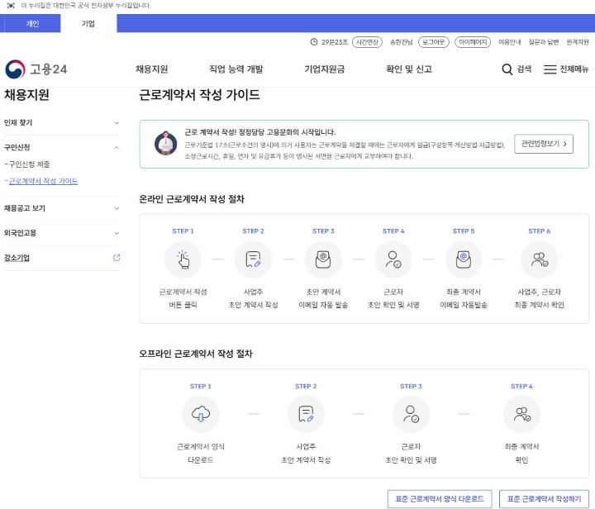Screen dimensions: 595x509
Task: Click the 고용24 logo
Action: pos(36,69)
